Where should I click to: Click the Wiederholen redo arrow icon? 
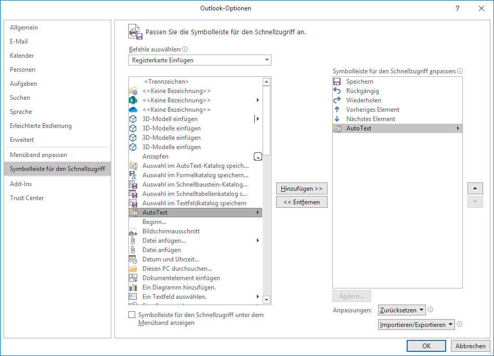[337, 100]
